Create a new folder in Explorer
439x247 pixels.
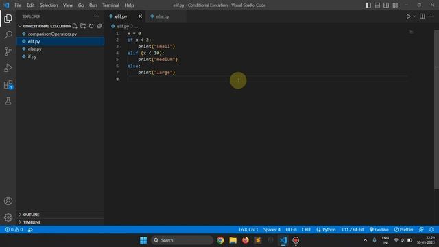(83, 26)
